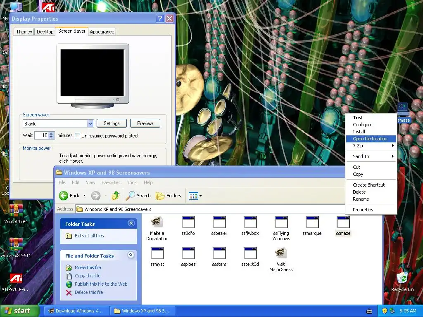
Task: Click the security shield tray icon
Action: pos(385,311)
